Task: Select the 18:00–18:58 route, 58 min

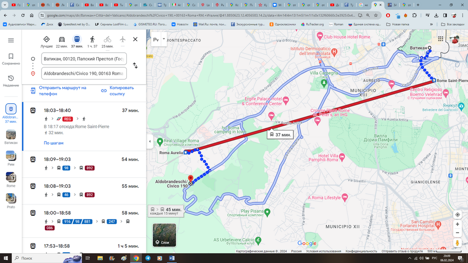Action: (x=84, y=221)
